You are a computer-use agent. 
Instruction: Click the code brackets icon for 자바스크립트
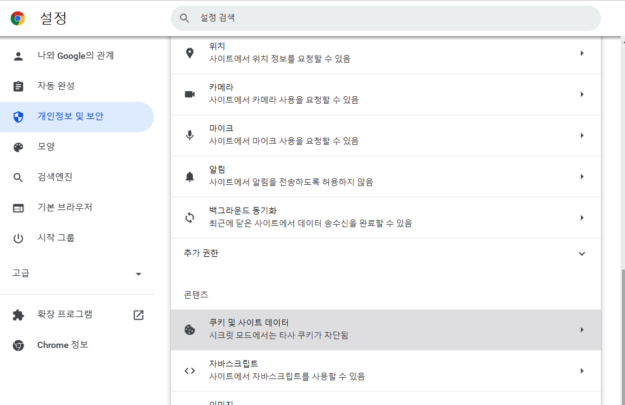(x=190, y=370)
